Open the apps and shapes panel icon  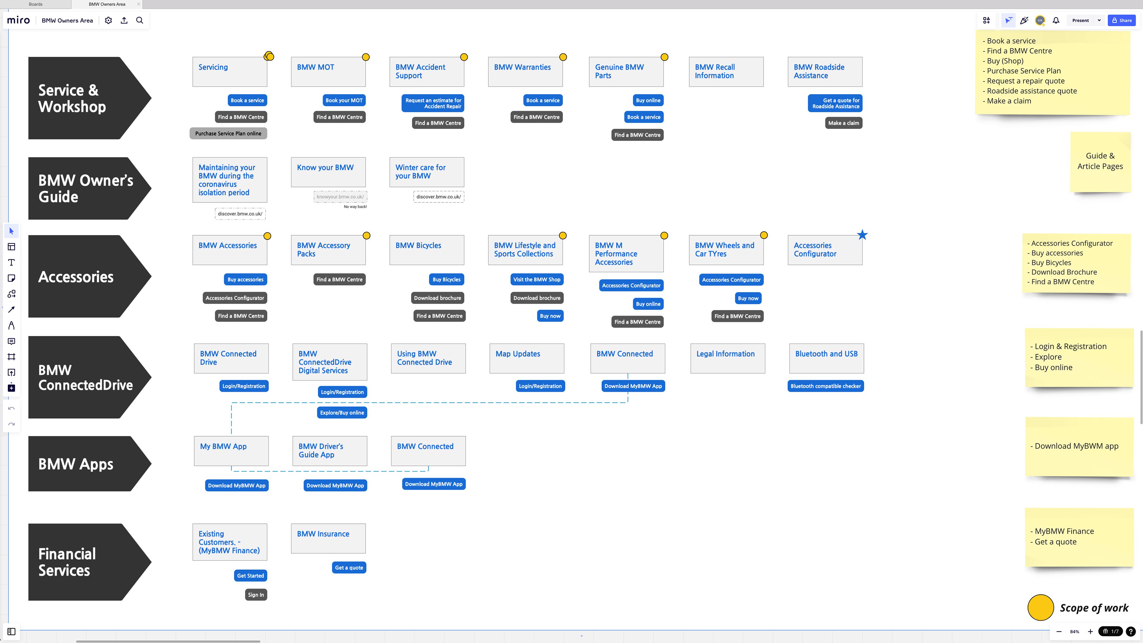pyautogui.click(x=986, y=21)
